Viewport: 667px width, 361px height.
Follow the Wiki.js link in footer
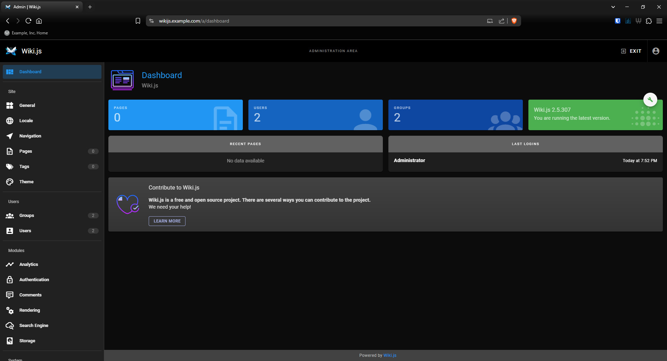click(x=389, y=355)
